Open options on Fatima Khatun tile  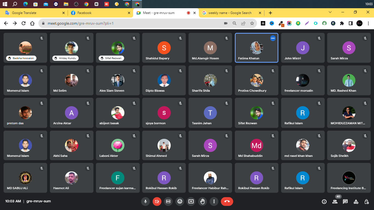pyautogui.click(x=273, y=38)
